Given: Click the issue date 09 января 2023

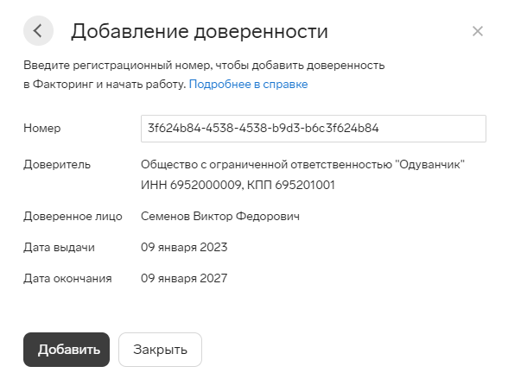Looking at the screenshot, I should click(x=184, y=247).
